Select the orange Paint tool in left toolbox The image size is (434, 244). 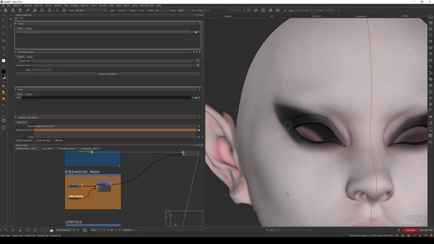click(x=3, y=27)
